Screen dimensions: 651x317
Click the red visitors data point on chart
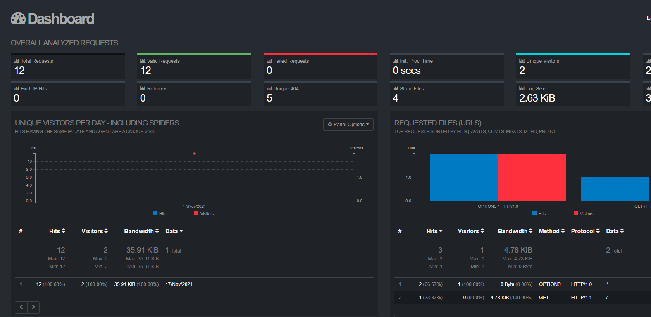click(x=194, y=154)
